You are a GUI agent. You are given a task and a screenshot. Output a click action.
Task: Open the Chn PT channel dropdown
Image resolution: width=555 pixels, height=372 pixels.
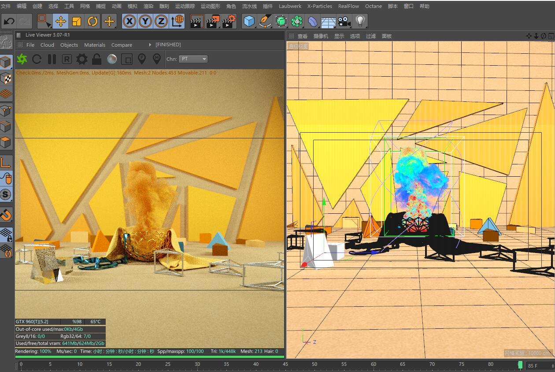click(193, 59)
